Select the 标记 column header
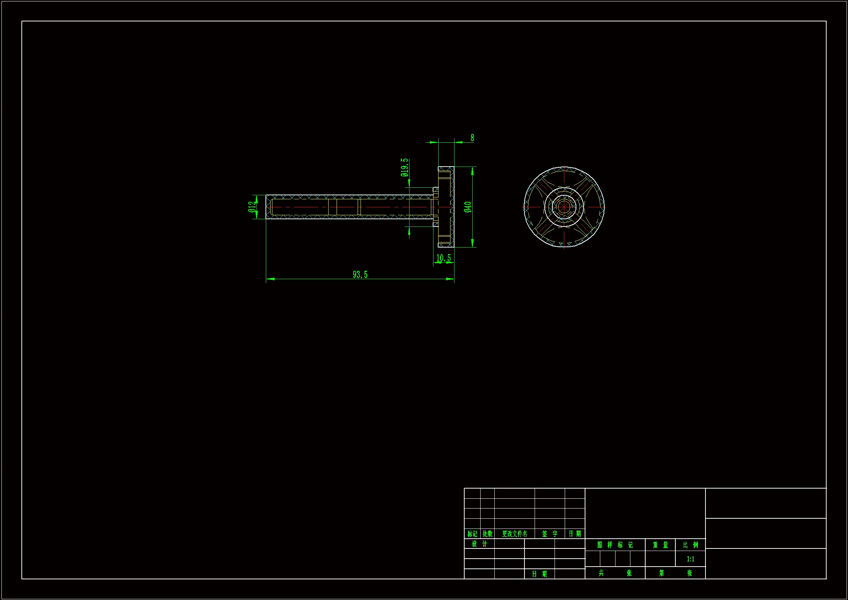848x600 pixels. coord(472,534)
